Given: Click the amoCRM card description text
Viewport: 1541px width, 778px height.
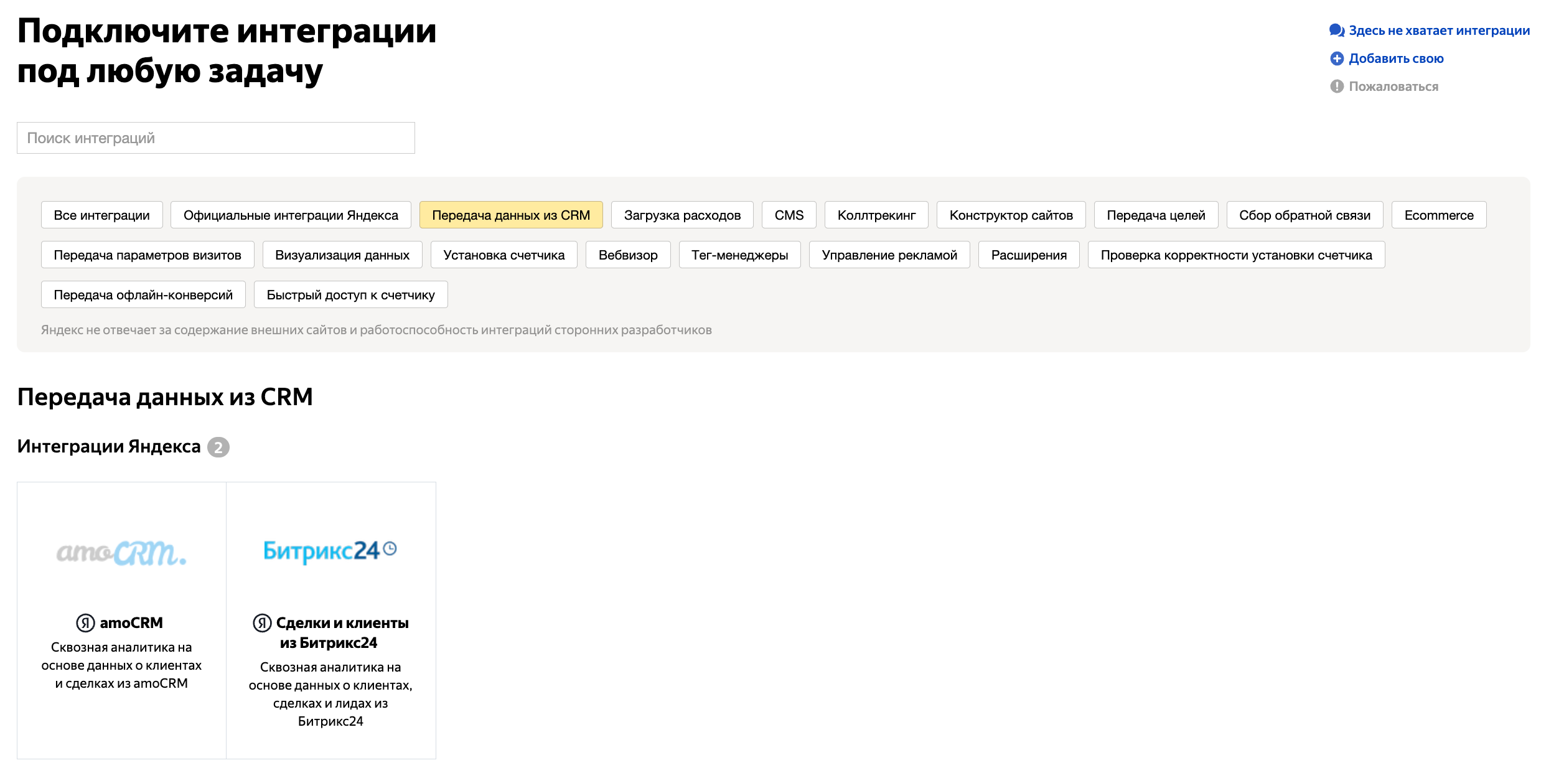Looking at the screenshot, I should [x=121, y=665].
